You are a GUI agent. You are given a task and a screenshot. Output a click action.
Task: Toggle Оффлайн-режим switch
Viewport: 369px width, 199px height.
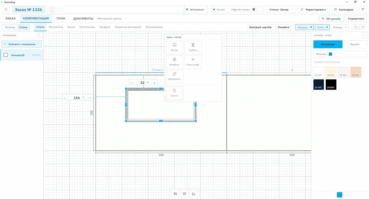pyautogui.click(x=255, y=9)
